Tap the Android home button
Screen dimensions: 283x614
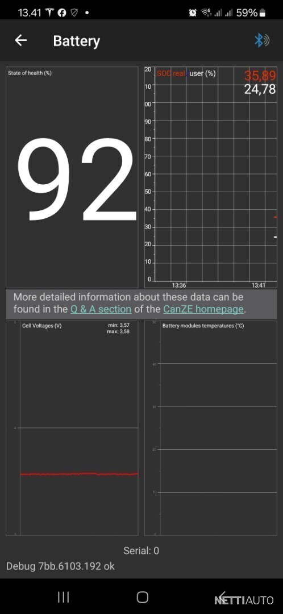[143, 597]
